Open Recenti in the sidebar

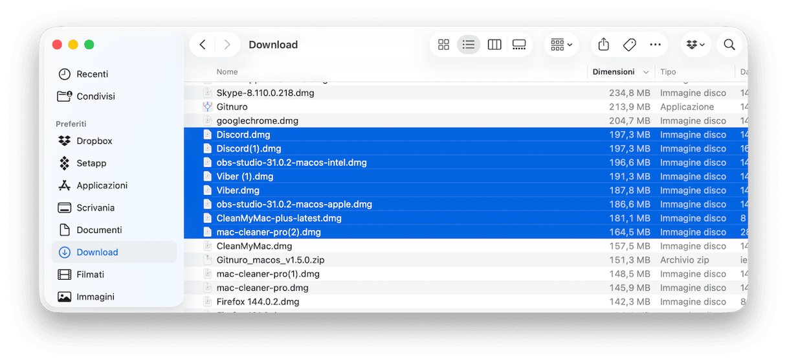(x=114, y=74)
